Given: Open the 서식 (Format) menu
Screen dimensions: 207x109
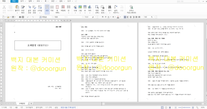Looking at the screenshot, I should 38,1.
